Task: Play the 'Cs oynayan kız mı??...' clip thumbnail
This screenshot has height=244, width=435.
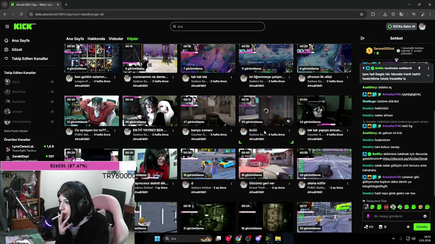Action: coord(91,111)
